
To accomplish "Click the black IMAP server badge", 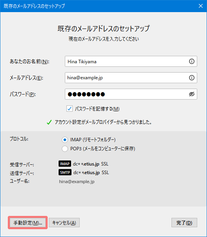I will pyautogui.click(x=65, y=164).
